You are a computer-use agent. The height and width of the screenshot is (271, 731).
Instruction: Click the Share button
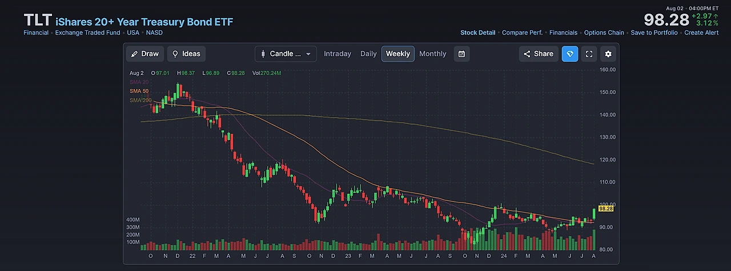(539, 54)
